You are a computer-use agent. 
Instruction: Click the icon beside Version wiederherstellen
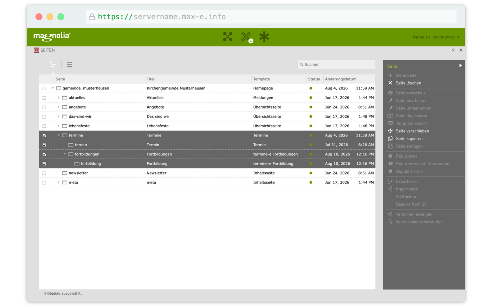[390, 222]
